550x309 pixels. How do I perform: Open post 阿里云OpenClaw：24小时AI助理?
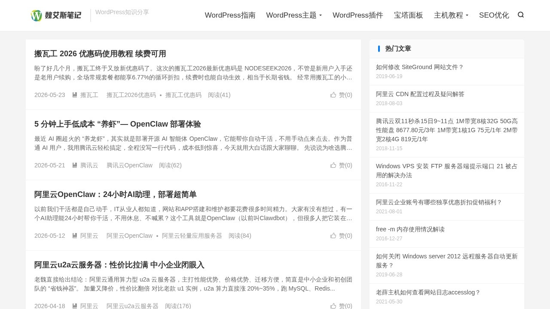click(x=116, y=194)
